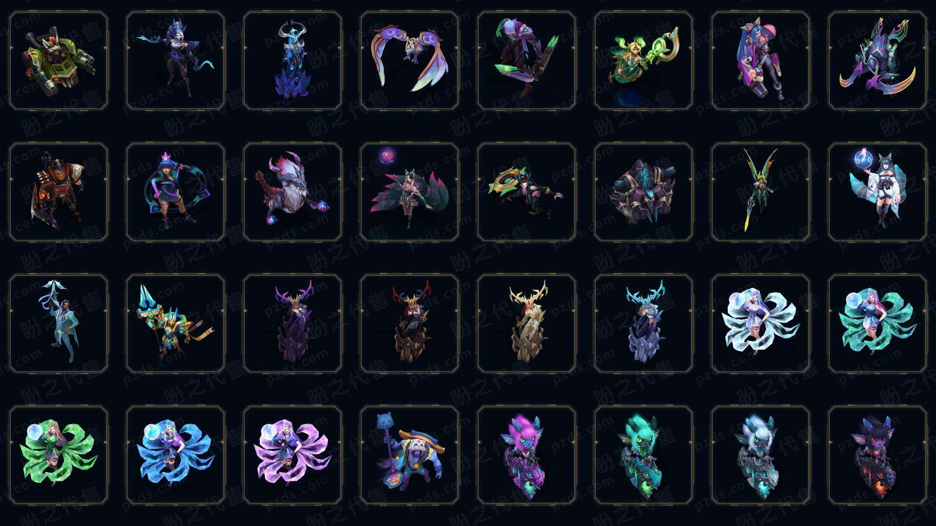The image size is (936, 526).
Task: Select the horned dragon beast holding purple orbs
Action: pos(292,192)
